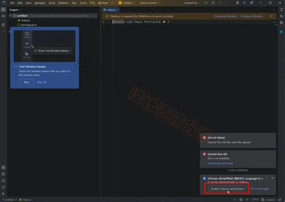Expand the 1 more notification bar
The width and height of the screenshot is (285, 202).
tap(238, 170)
